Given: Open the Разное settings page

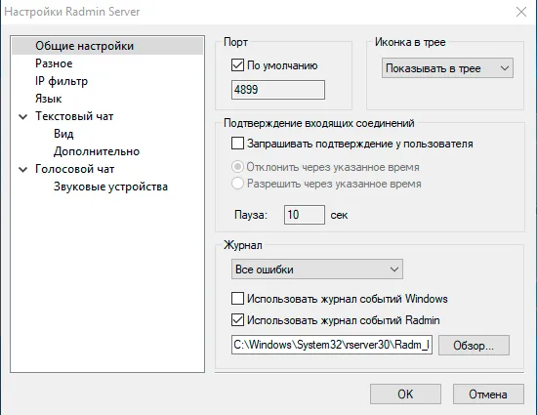Looking at the screenshot, I should (54, 63).
